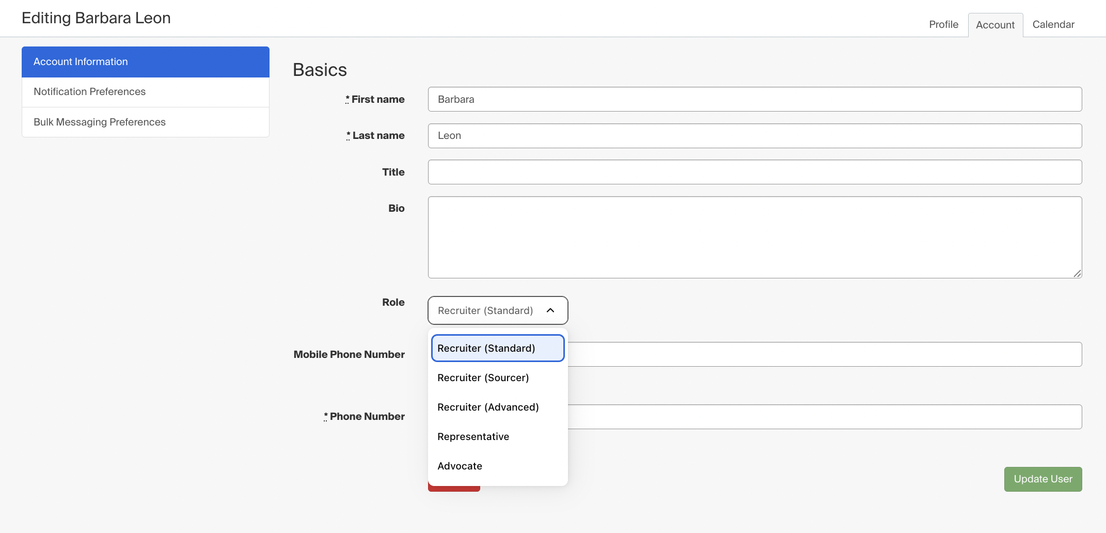
Task: Click the Basics section heading
Action: coord(320,70)
